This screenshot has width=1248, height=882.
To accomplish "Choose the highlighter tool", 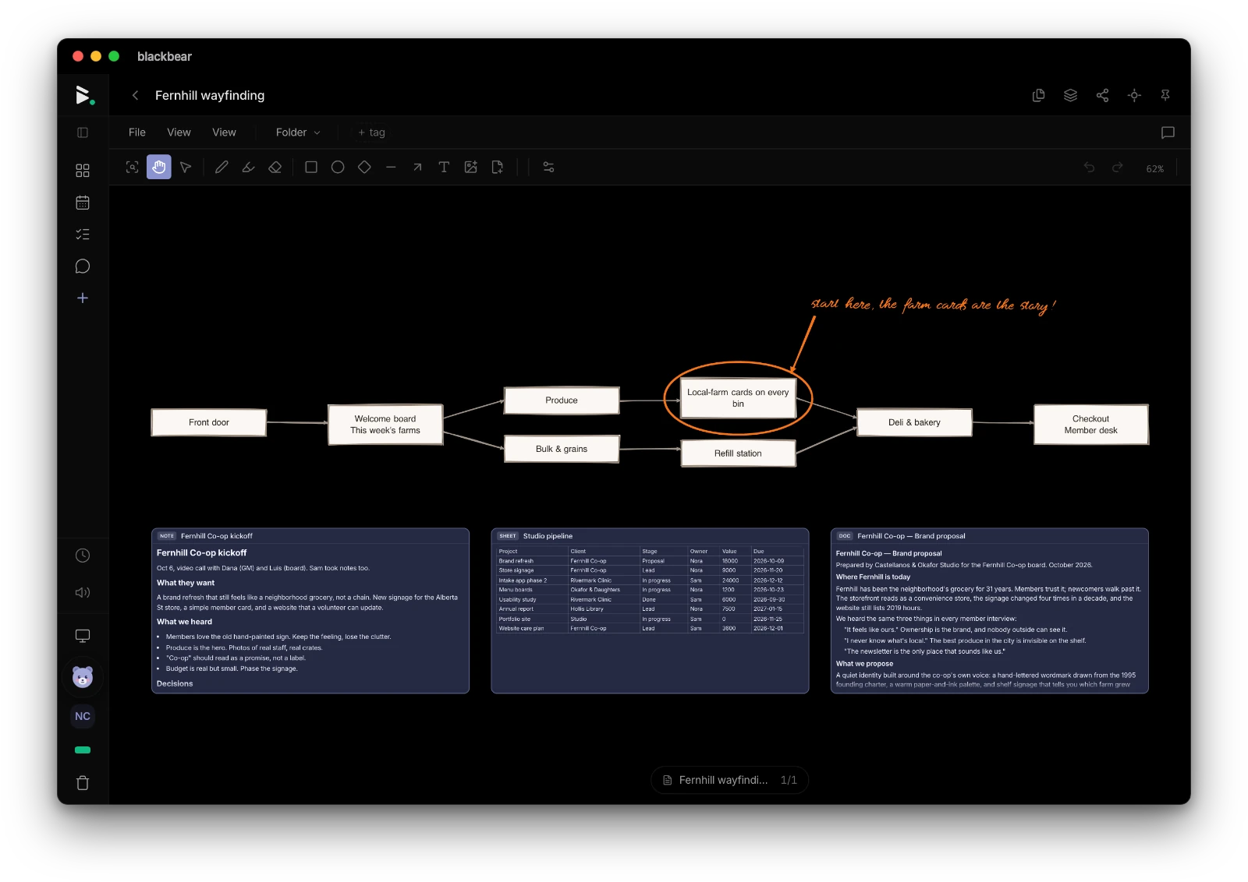I will tap(248, 167).
